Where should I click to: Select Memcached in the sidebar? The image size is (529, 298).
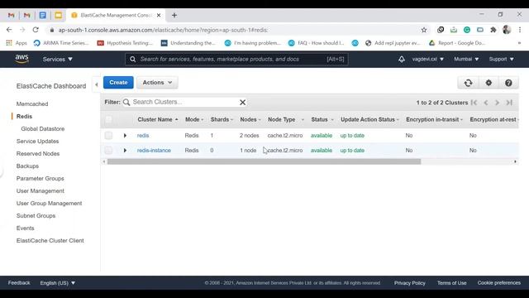click(x=32, y=104)
